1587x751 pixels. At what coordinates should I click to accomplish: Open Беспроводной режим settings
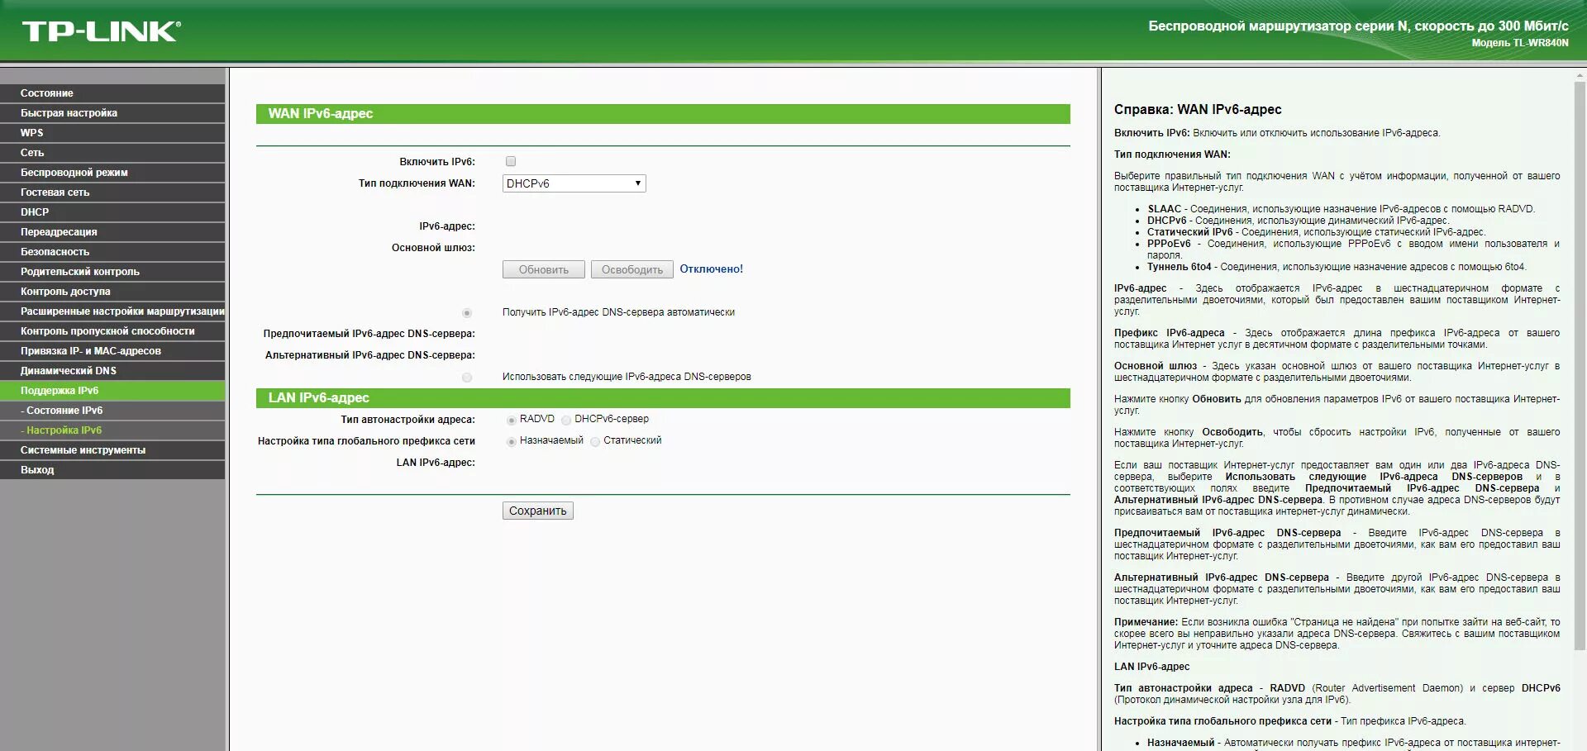click(112, 173)
